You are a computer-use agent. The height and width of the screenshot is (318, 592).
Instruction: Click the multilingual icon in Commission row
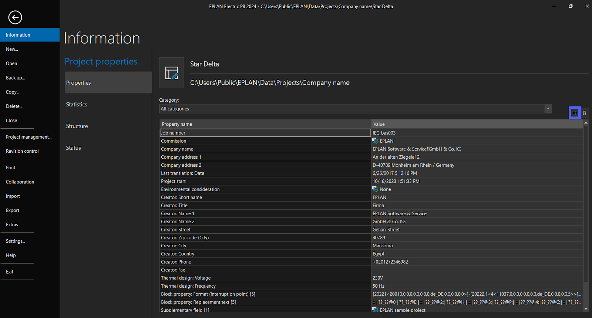375,141
